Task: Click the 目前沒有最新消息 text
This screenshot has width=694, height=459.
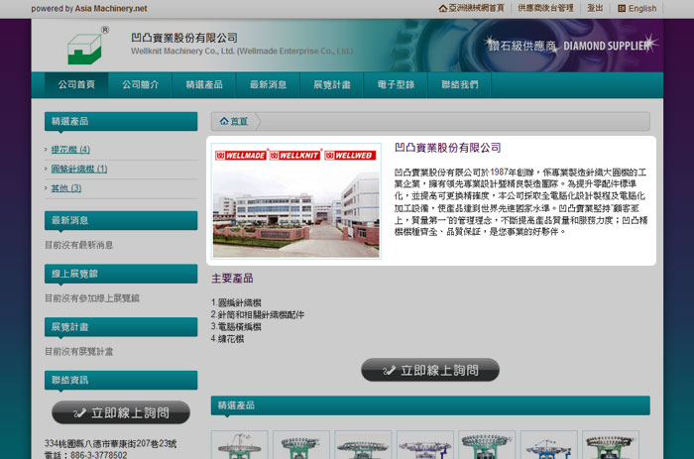Action: [x=78, y=245]
